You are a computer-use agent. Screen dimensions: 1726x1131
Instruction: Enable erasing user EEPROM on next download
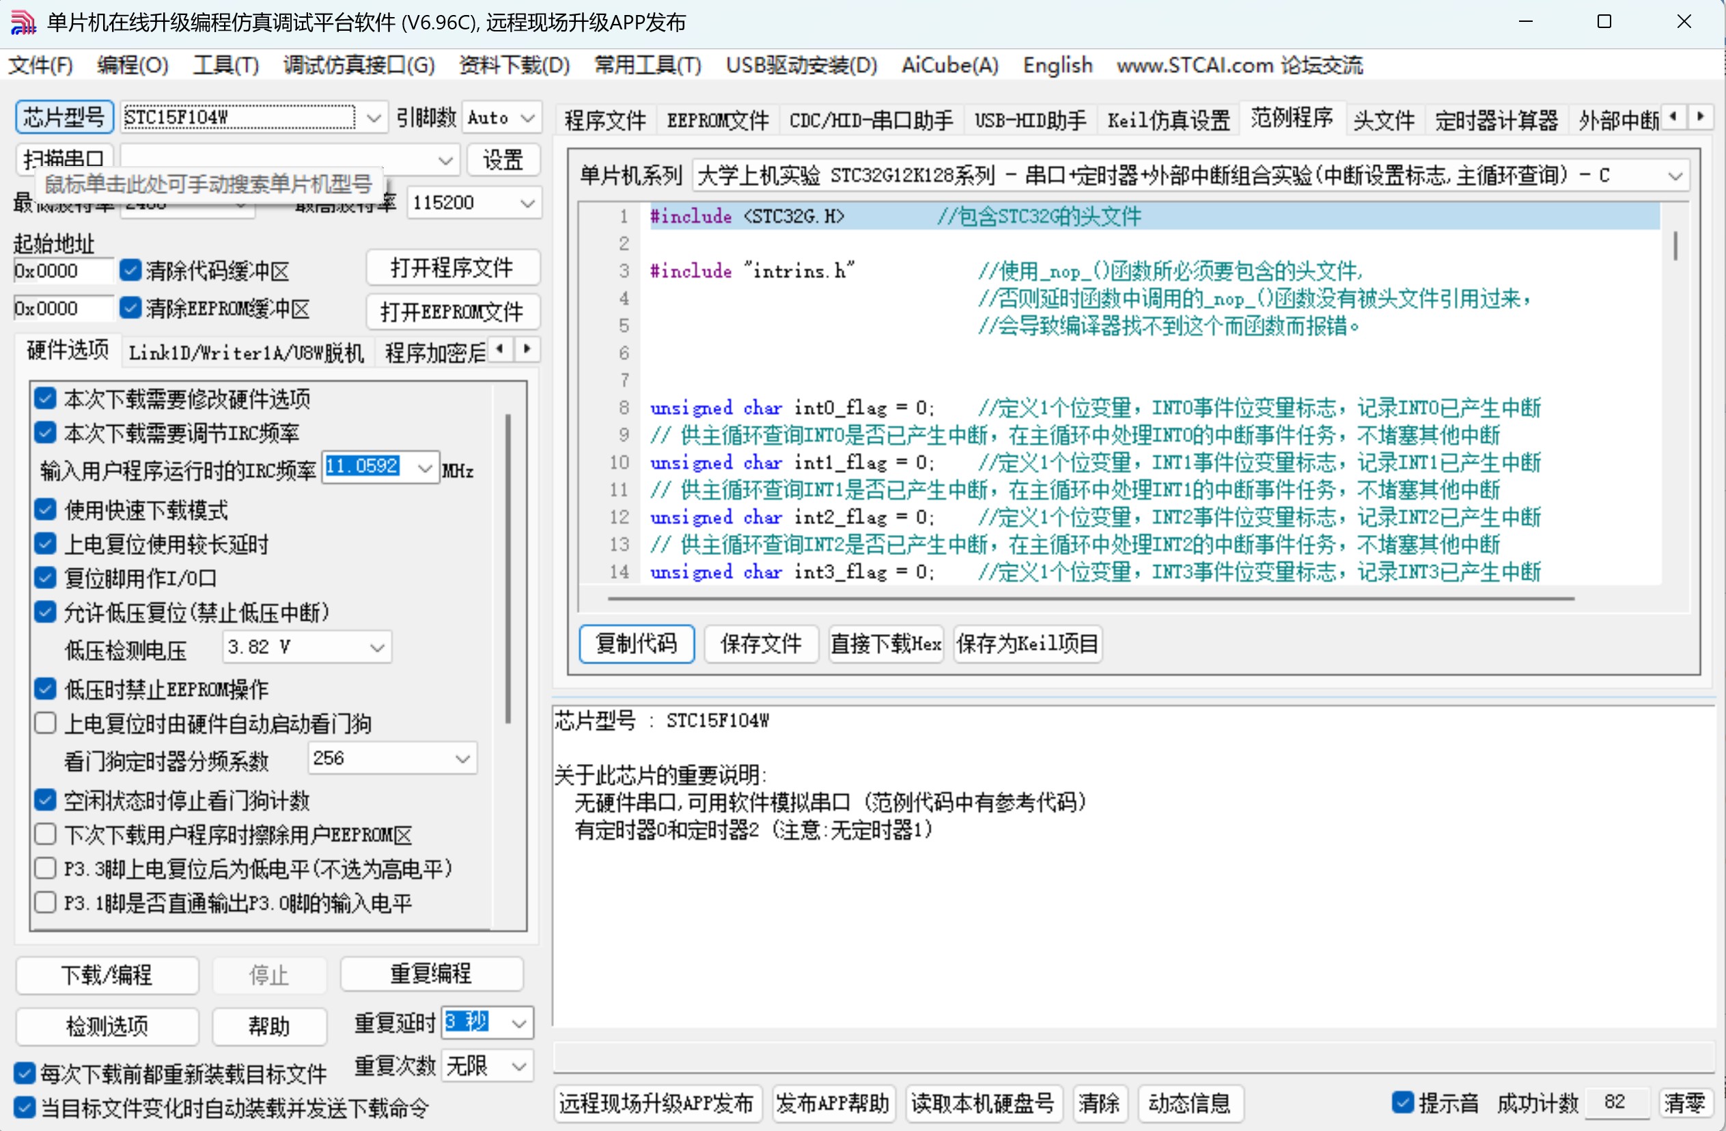[x=46, y=834]
